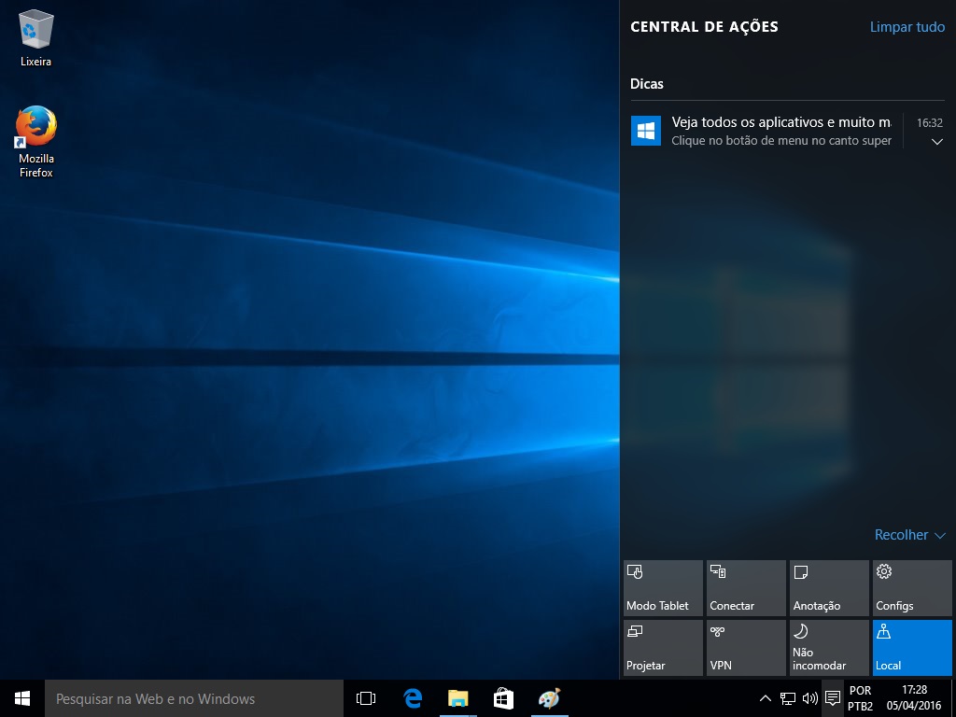This screenshot has height=717, width=956.
Task: Click the volume speaker tray icon
Action: click(x=809, y=698)
